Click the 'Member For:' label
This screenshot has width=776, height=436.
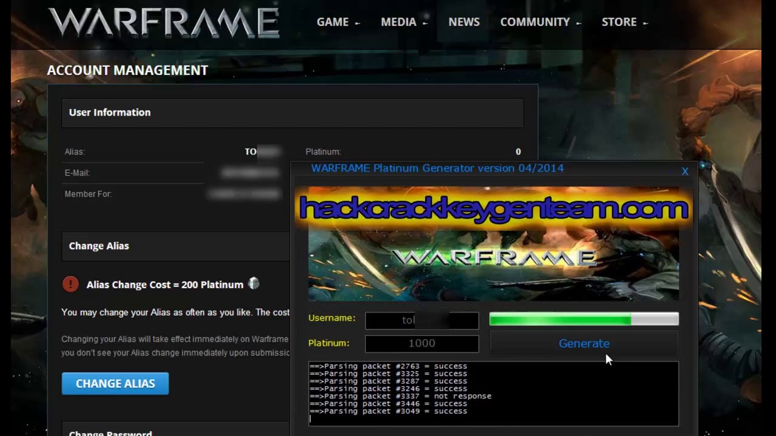click(88, 194)
